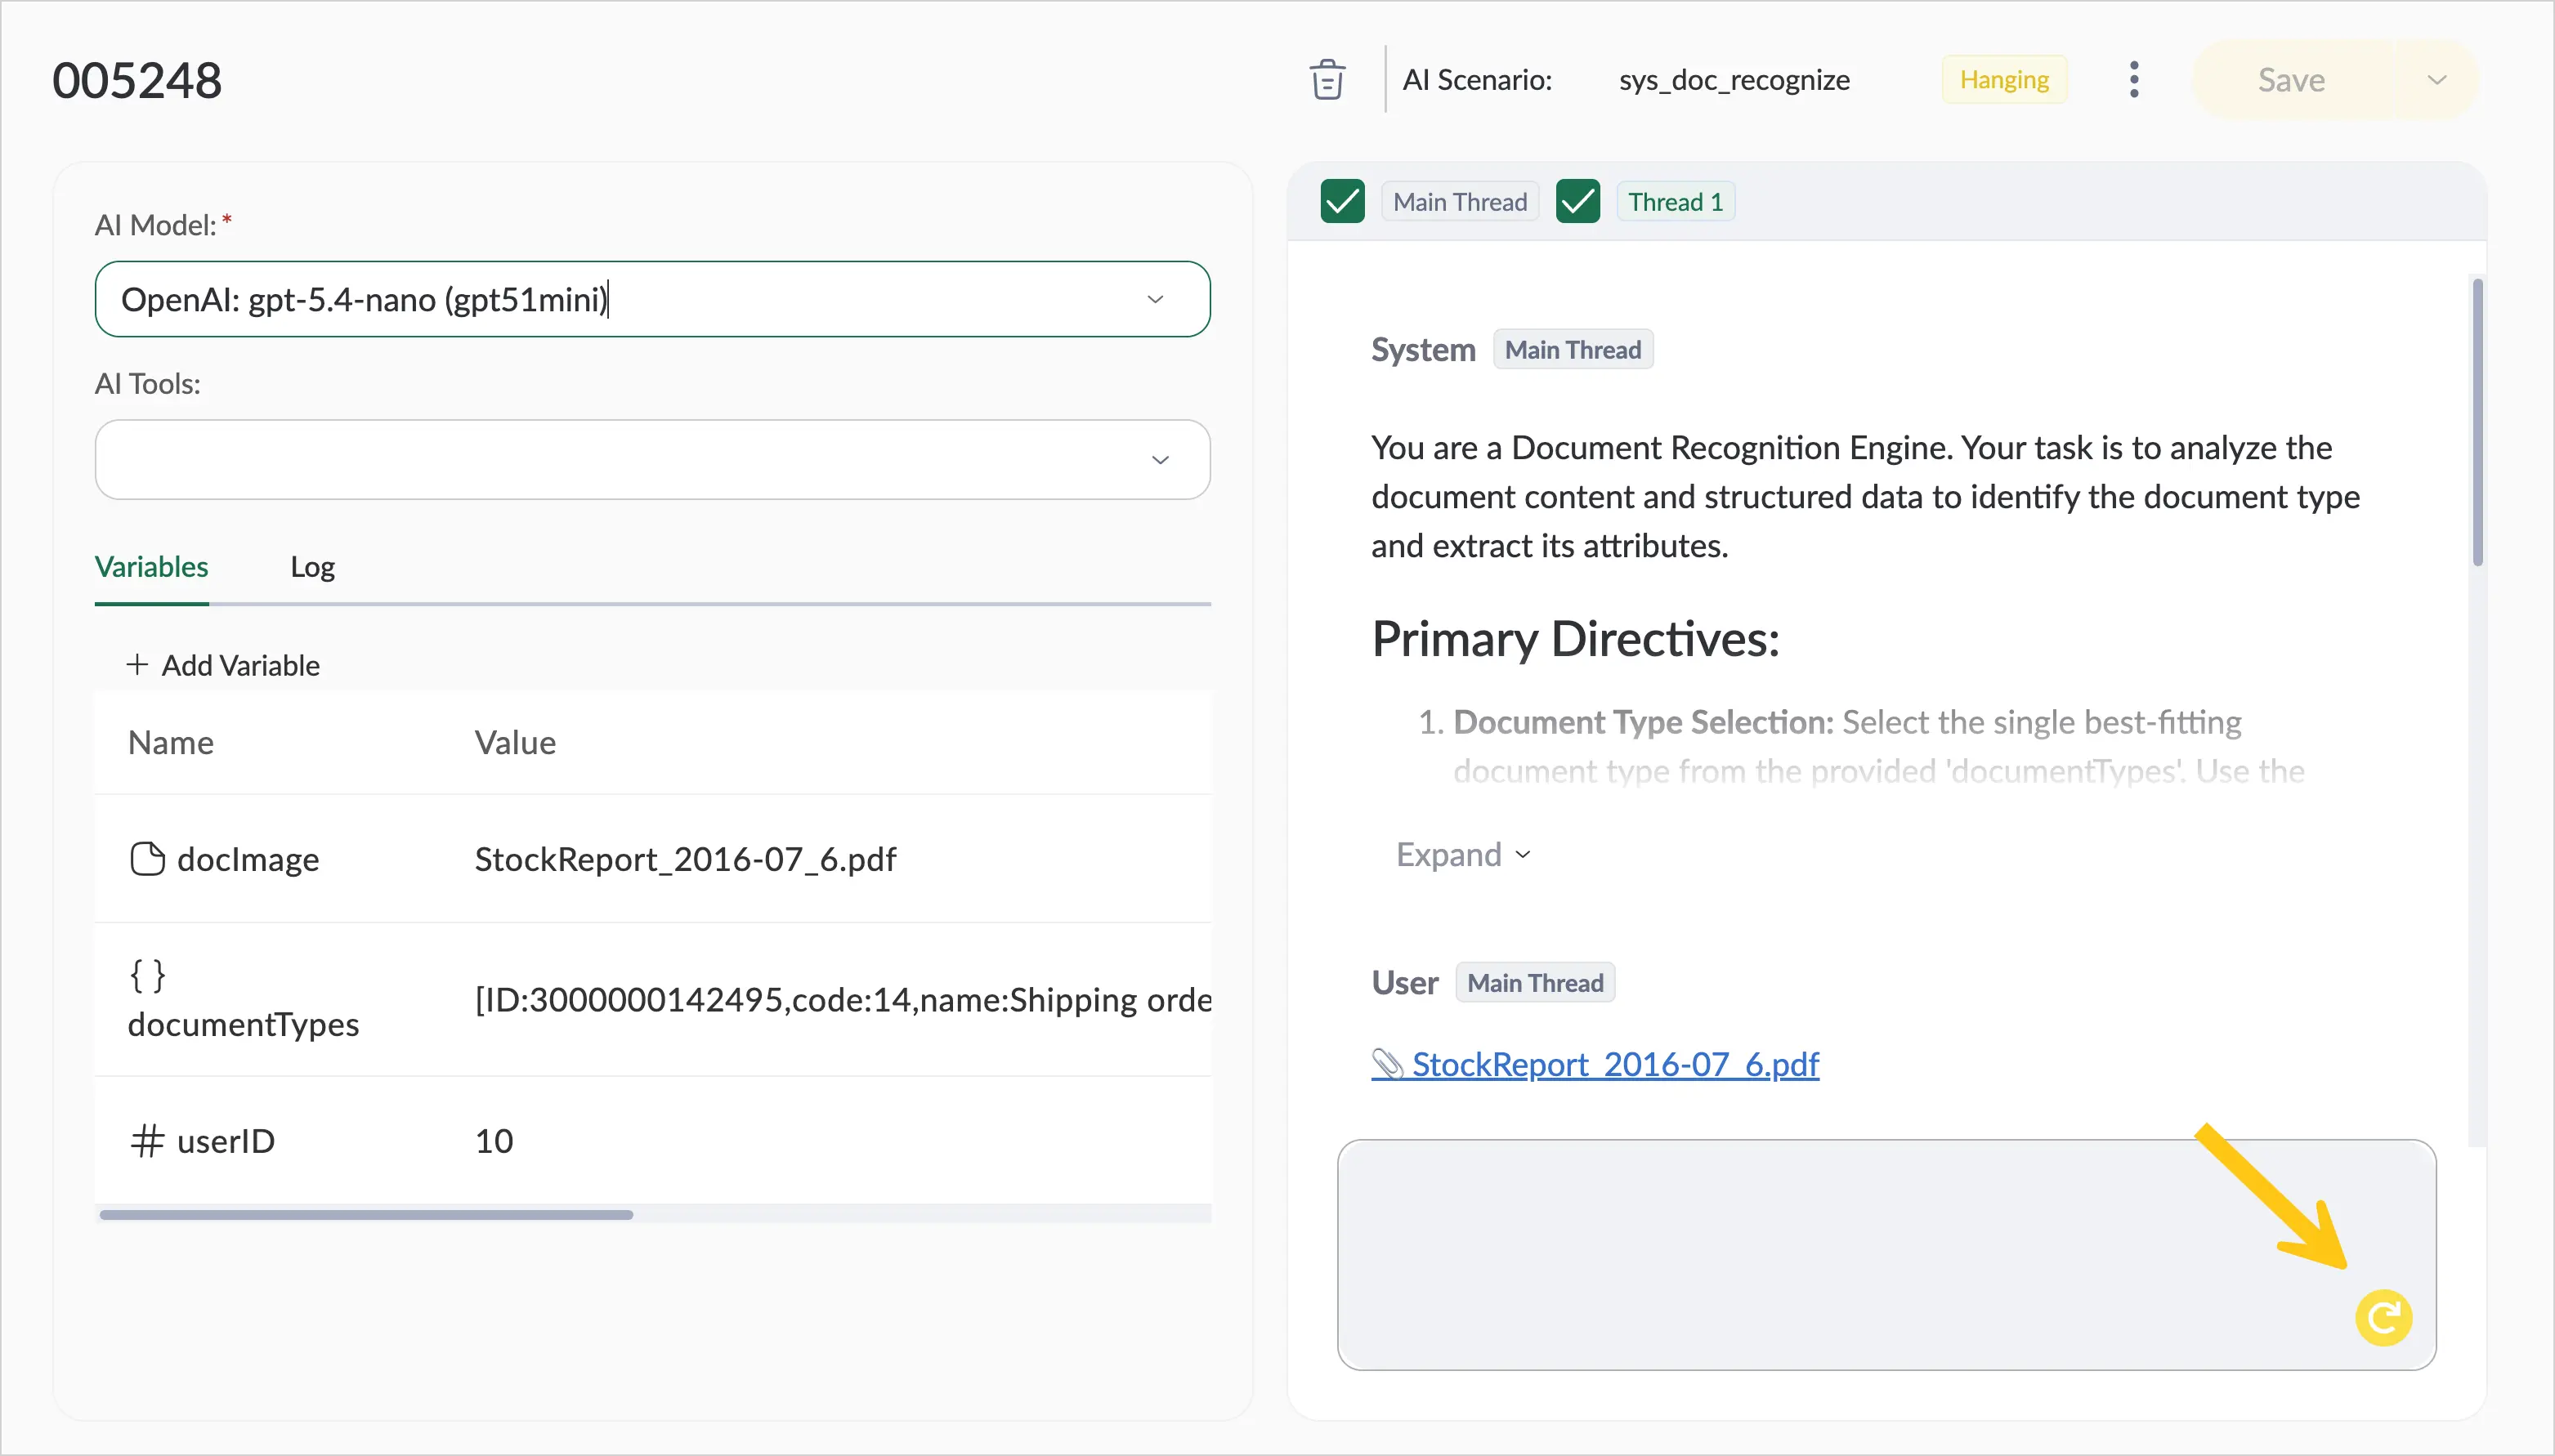Click the Primary Directives heading
The image size is (2555, 1456).
[1575, 638]
